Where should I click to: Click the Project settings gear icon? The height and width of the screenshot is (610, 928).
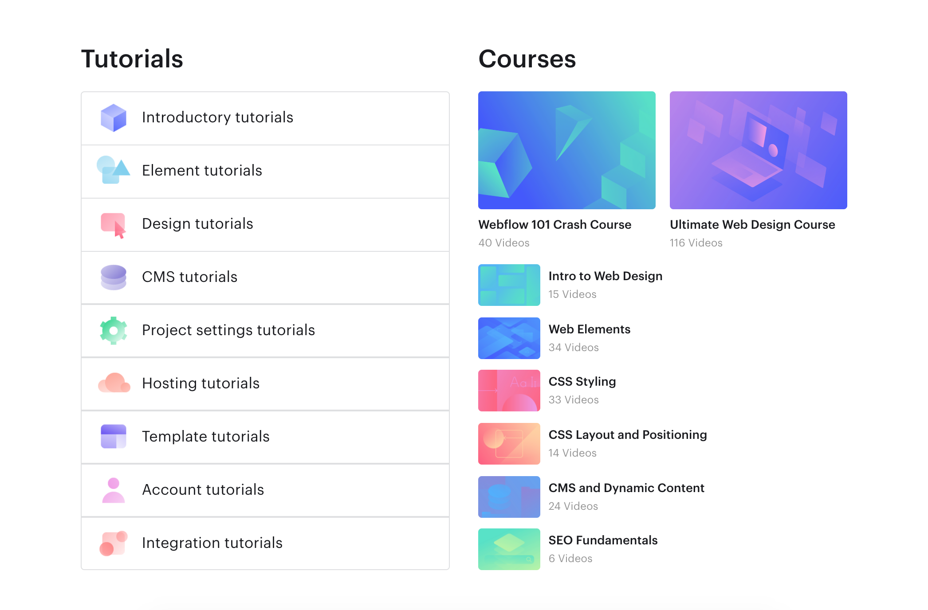click(x=114, y=330)
